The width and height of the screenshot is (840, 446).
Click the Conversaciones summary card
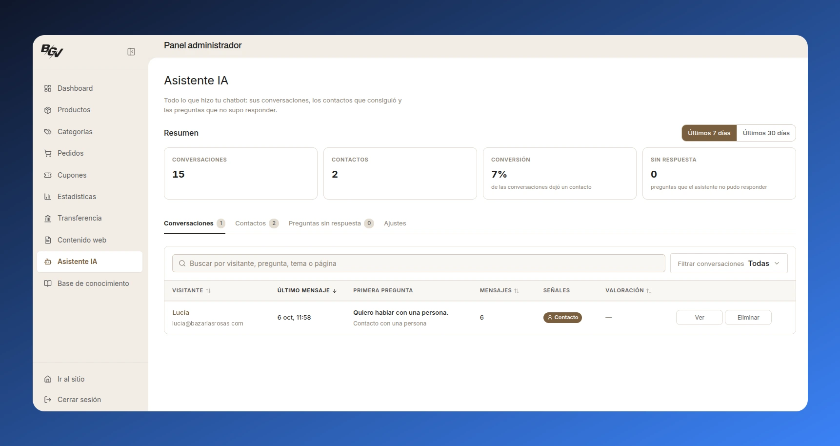click(240, 173)
